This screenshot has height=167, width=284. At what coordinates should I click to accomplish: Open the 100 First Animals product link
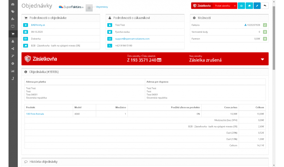pyautogui.click(x=35, y=114)
